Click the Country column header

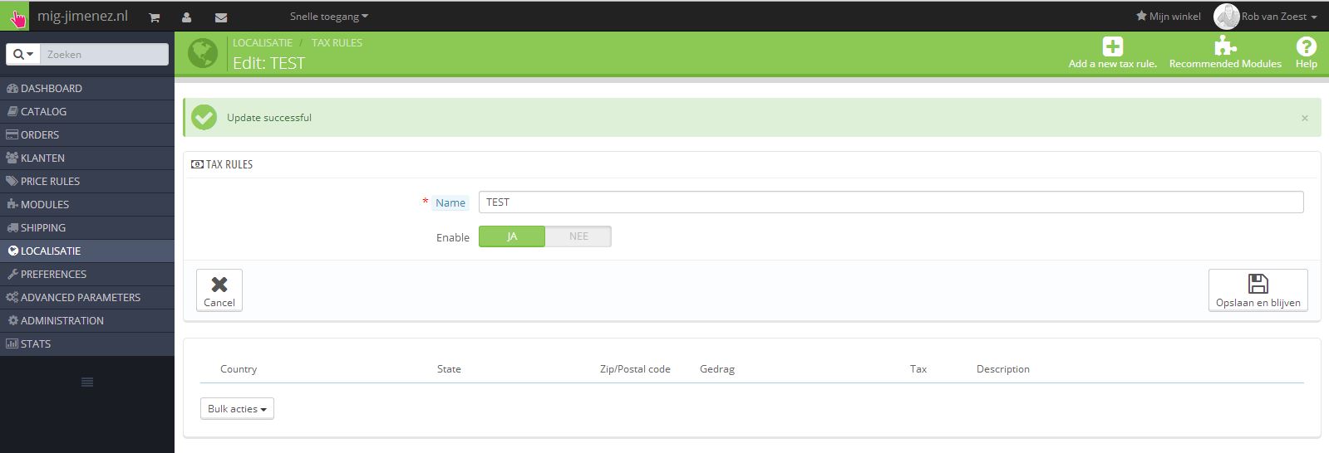pyautogui.click(x=239, y=369)
